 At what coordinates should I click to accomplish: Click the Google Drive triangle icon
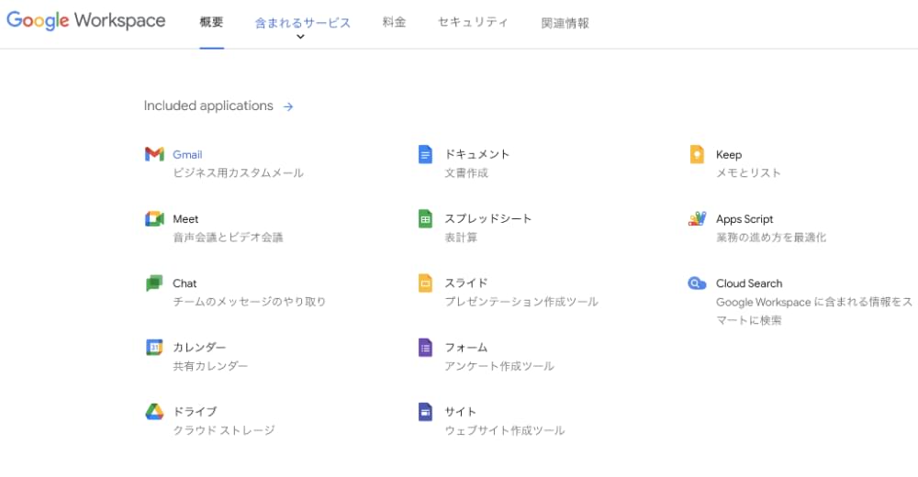pyautogui.click(x=153, y=412)
